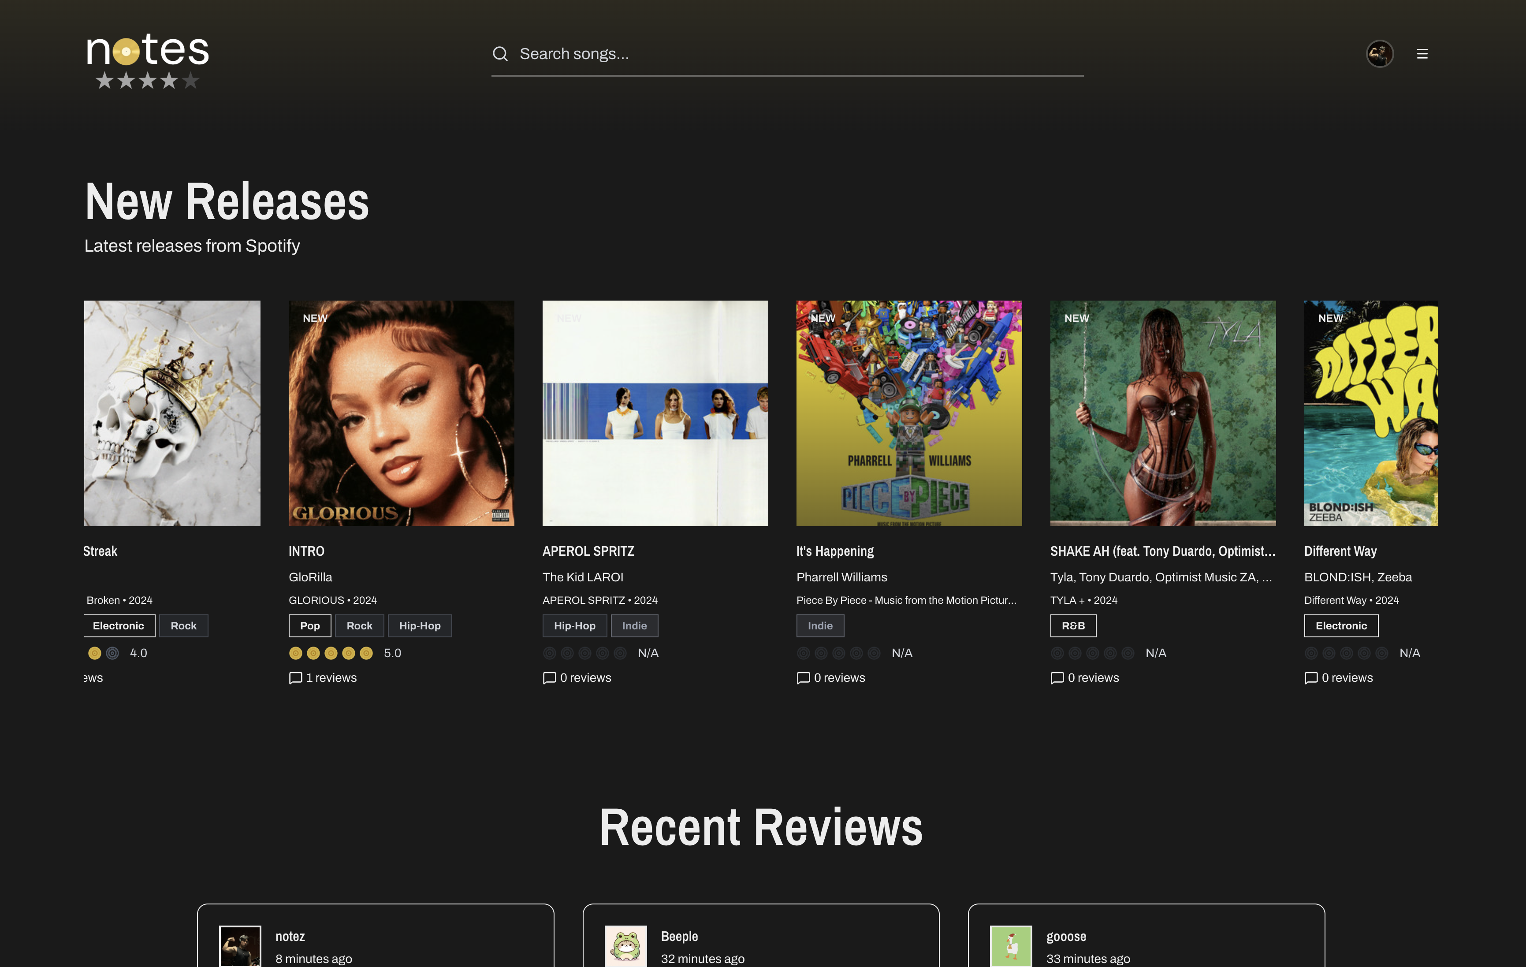The height and width of the screenshot is (967, 1526).
Task: Click the fifth rating disc for INTRO
Action: [366, 653]
